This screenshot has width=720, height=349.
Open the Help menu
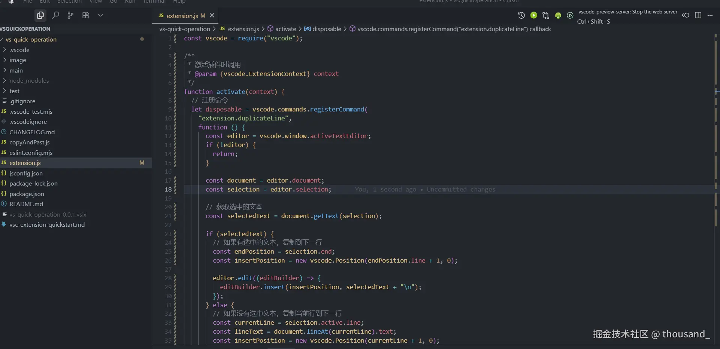179,1
